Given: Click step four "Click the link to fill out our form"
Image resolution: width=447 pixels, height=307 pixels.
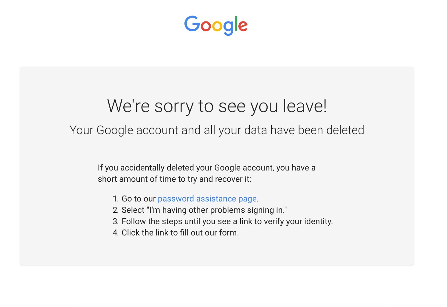Looking at the screenshot, I should tap(180, 233).
